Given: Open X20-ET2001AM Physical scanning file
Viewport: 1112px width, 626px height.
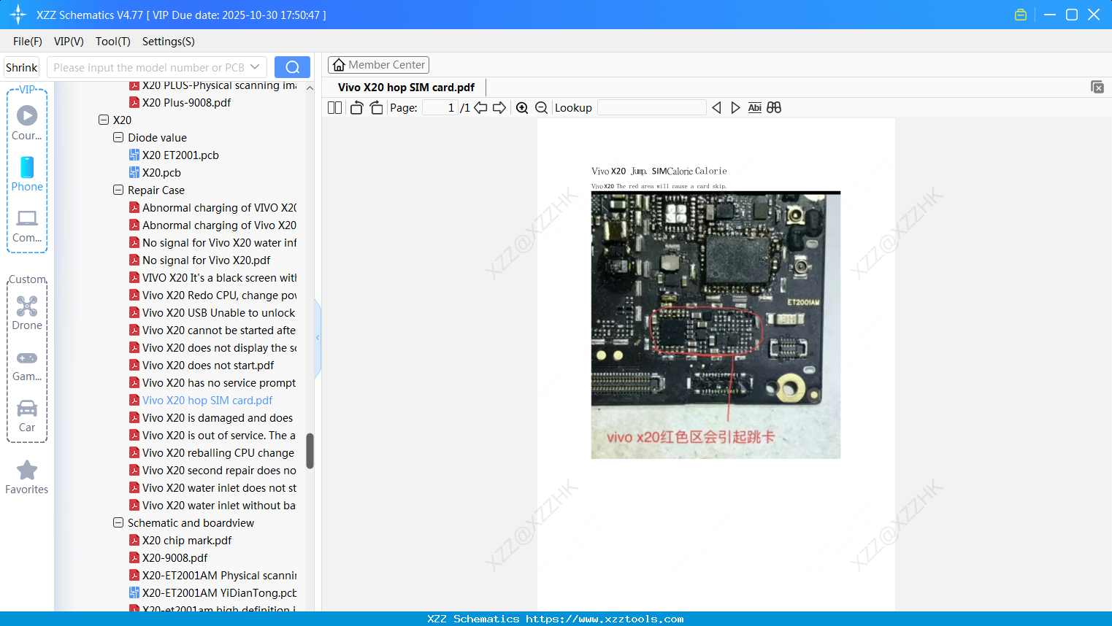Looking at the screenshot, I should click(212, 575).
